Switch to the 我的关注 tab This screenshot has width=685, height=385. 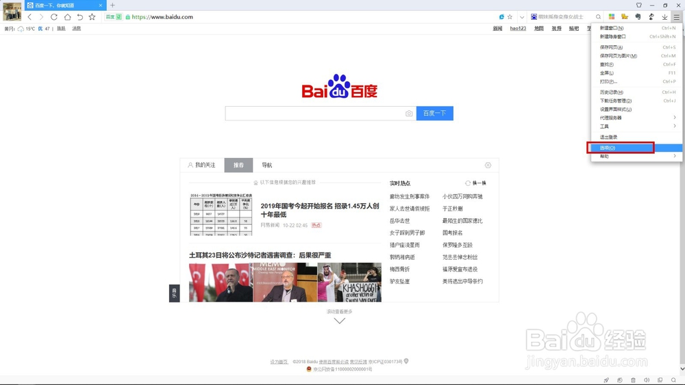[x=202, y=165]
